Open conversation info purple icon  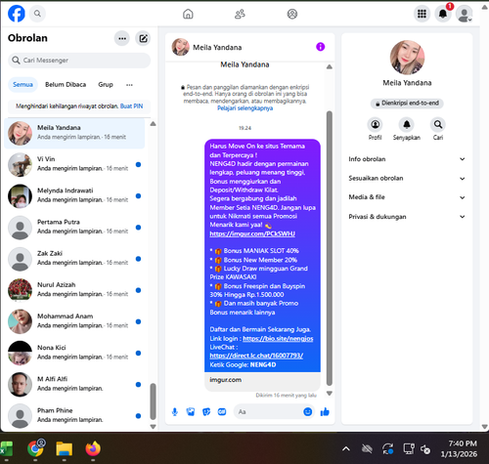tap(321, 47)
